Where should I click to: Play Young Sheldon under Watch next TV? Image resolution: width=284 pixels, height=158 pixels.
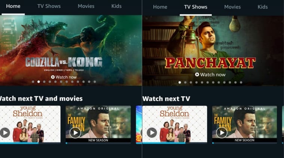click(x=152, y=133)
